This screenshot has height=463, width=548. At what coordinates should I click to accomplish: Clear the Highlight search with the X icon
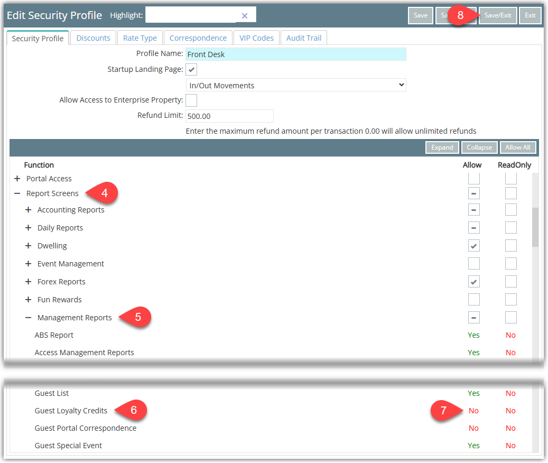click(x=245, y=16)
